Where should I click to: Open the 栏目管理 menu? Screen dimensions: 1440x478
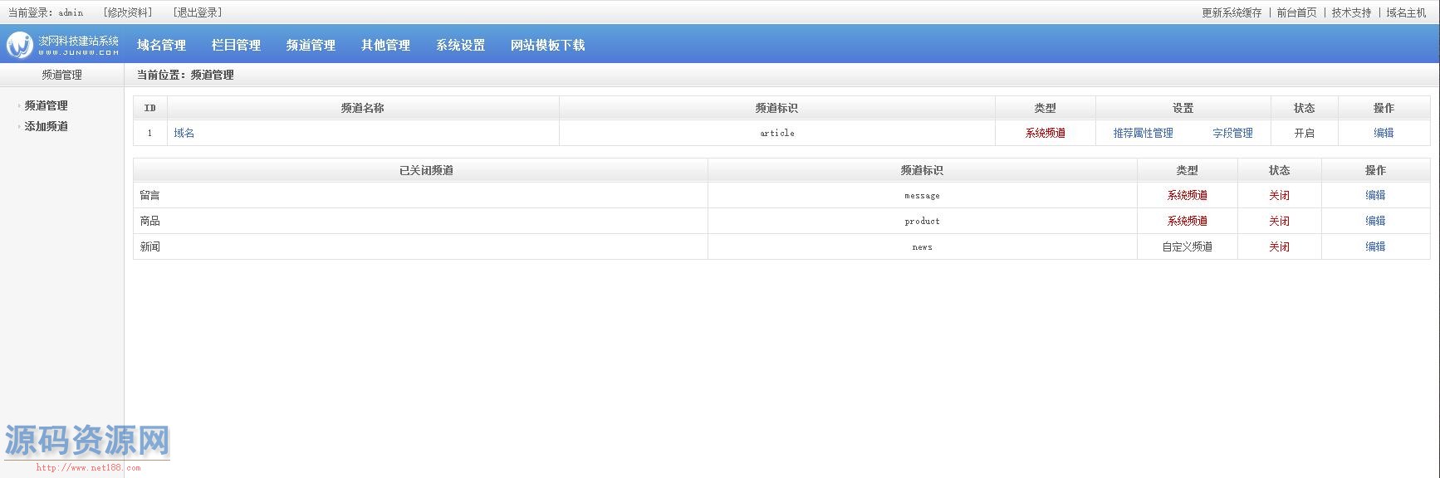(236, 46)
